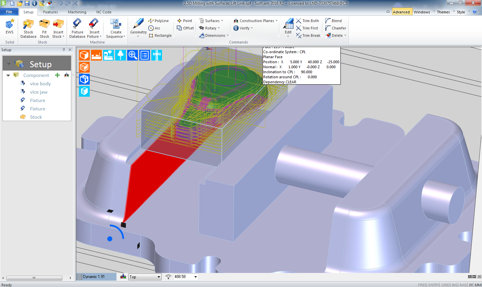
Task: Click the Undo quick access button
Action: click(x=60, y=3)
